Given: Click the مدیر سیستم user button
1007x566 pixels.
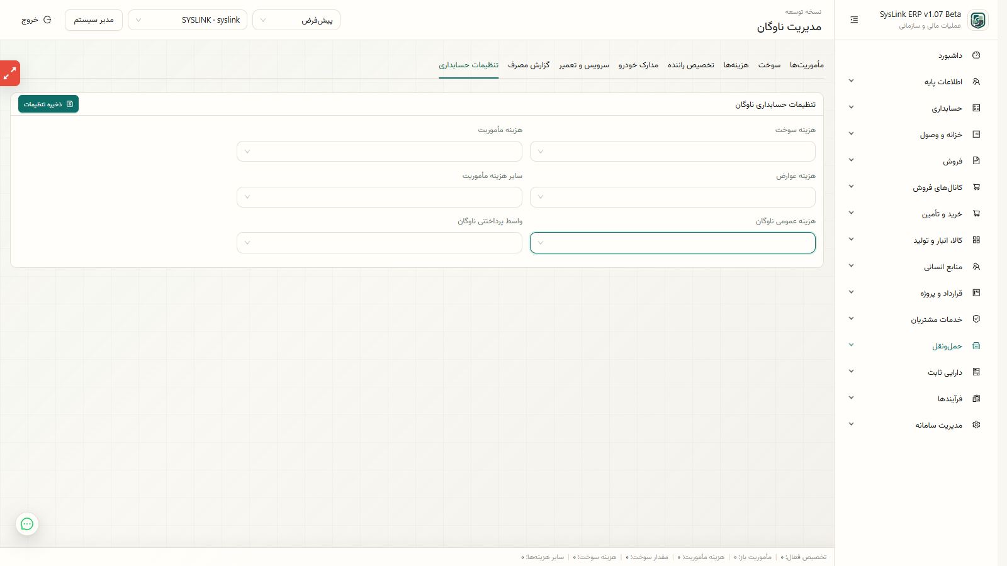Looking at the screenshot, I should 94,20.
